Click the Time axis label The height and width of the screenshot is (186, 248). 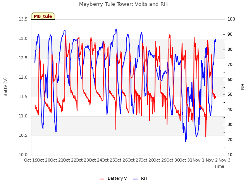219,166
